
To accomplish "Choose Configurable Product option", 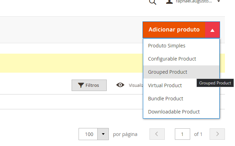I will pos(172,59).
